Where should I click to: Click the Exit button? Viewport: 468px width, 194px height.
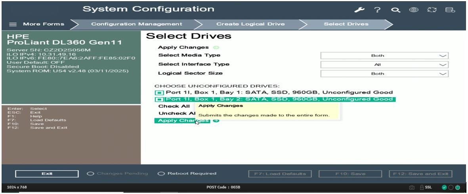pos(47,174)
